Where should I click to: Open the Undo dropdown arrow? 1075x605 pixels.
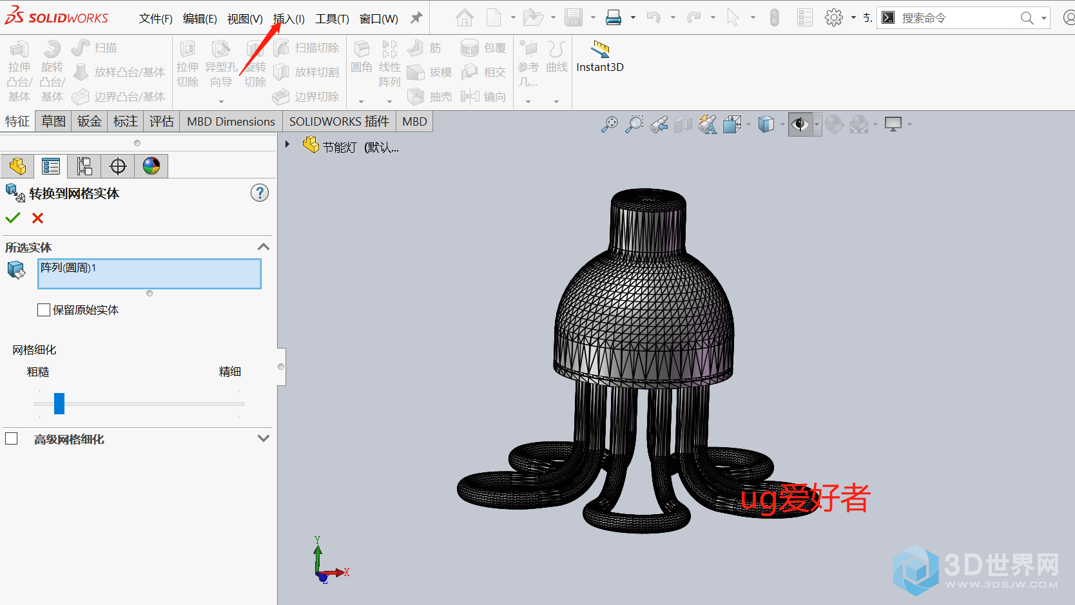click(x=673, y=17)
